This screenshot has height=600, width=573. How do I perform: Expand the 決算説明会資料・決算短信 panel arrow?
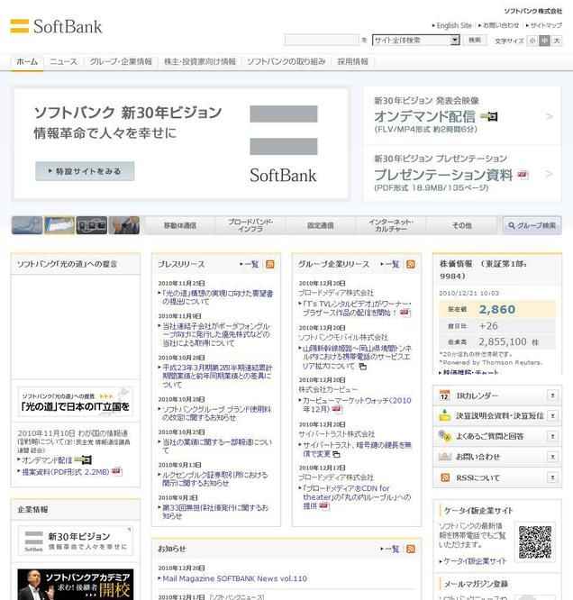coord(552,415)
